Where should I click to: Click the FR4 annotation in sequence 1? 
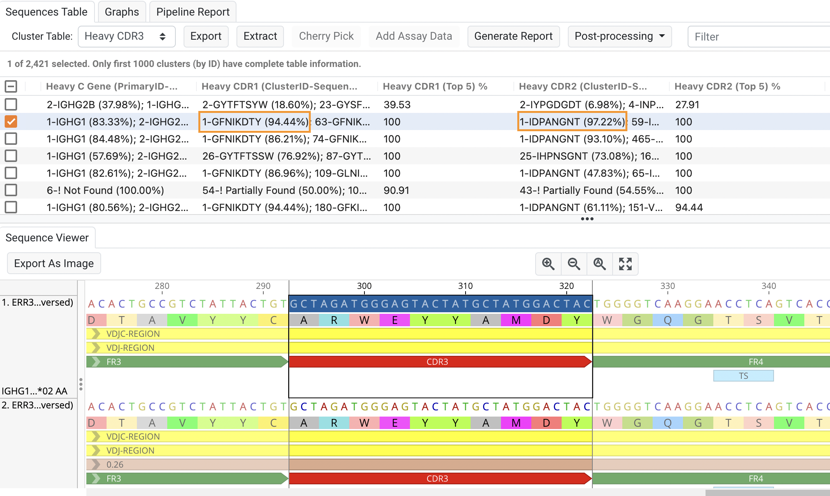coord(711,362)
